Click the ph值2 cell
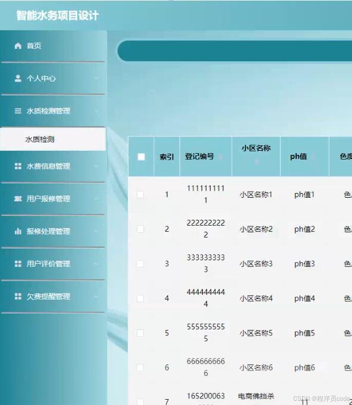 [304, 229]
